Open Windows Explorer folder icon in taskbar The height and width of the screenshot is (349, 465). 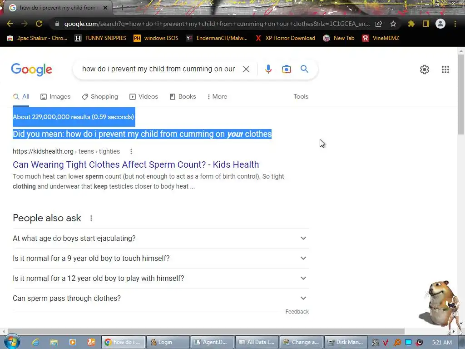[x=54, y=342]
